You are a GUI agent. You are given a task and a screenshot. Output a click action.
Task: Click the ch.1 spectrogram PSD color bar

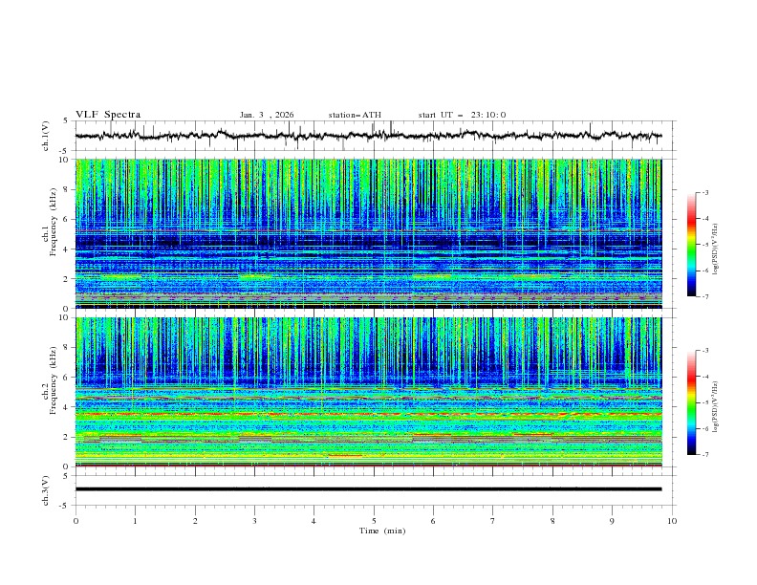691,244
